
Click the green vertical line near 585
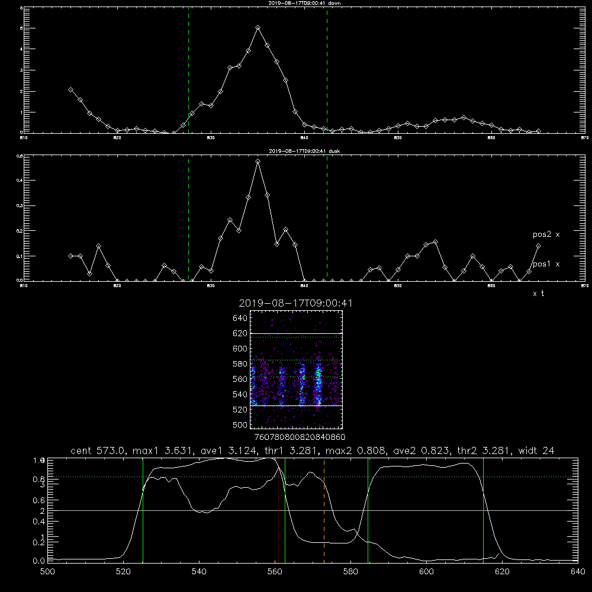pyautogui.click(x=368, y=510)
